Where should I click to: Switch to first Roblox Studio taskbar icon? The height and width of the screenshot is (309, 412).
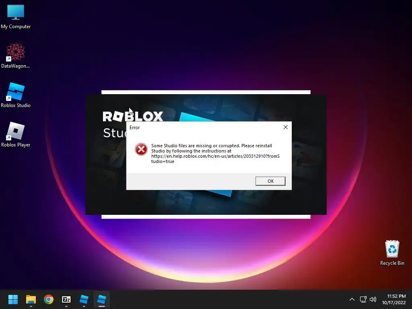point(84,299)
